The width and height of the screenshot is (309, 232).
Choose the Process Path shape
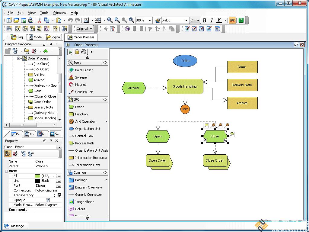point(81,143)
